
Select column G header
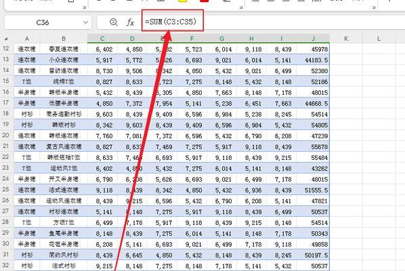pyautogui.click(x=221, y=39)
